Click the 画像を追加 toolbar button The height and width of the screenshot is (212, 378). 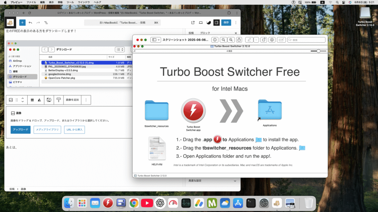pos(72,100)
